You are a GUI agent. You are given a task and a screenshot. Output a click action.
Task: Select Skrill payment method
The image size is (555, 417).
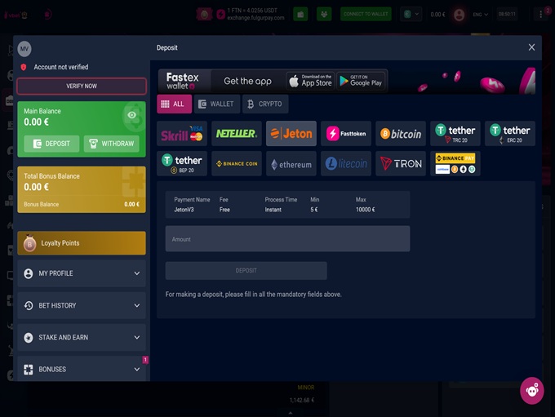pos(182,134)
